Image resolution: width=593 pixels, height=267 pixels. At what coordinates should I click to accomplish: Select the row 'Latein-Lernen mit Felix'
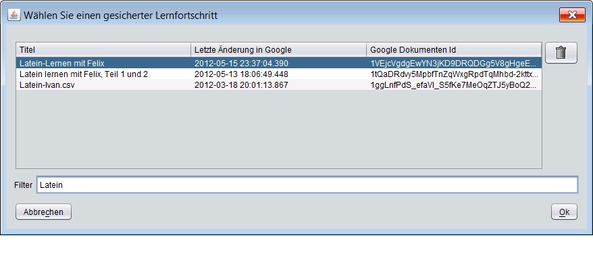point(279,63)
